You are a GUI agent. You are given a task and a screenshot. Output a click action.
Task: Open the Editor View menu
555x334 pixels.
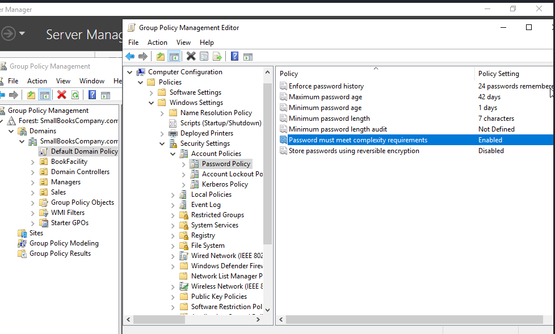point(183,43)
